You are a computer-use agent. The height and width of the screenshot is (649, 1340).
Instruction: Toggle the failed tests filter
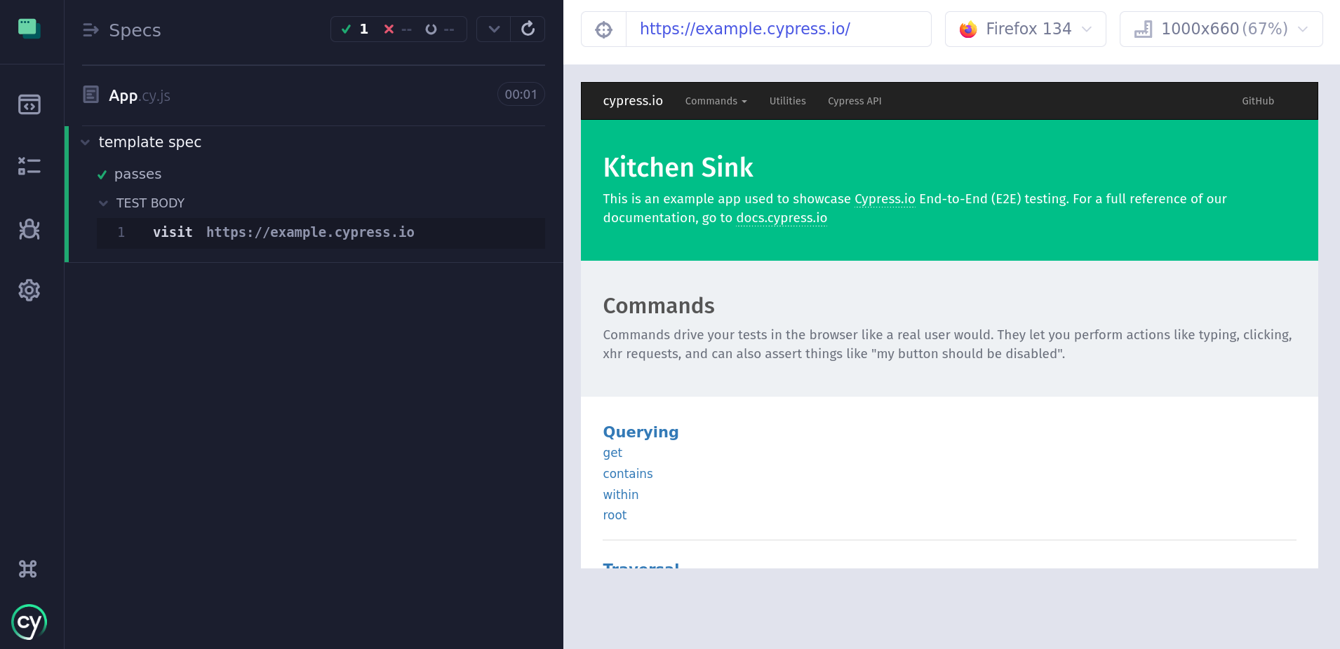(398, 29)
